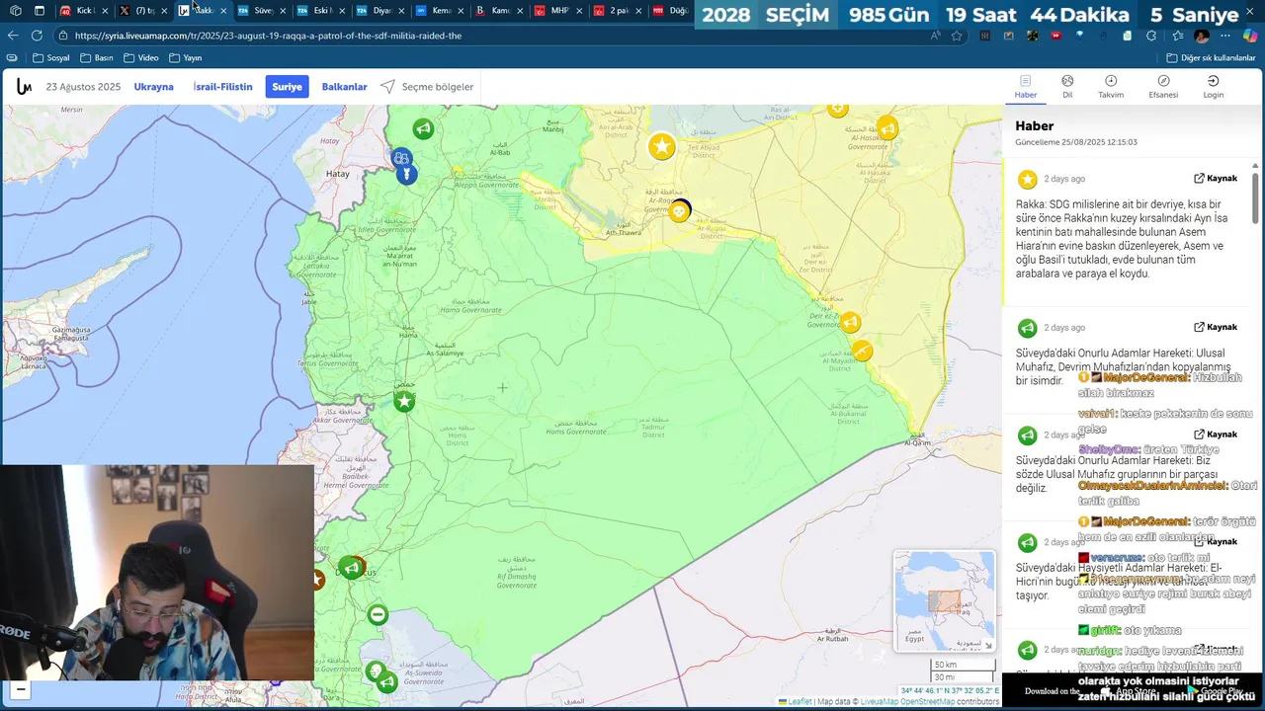The width and height of the screenshot is (1265, 711).
Task: Click the green megaphone marker at Damascus
Action: click(350, 568)
